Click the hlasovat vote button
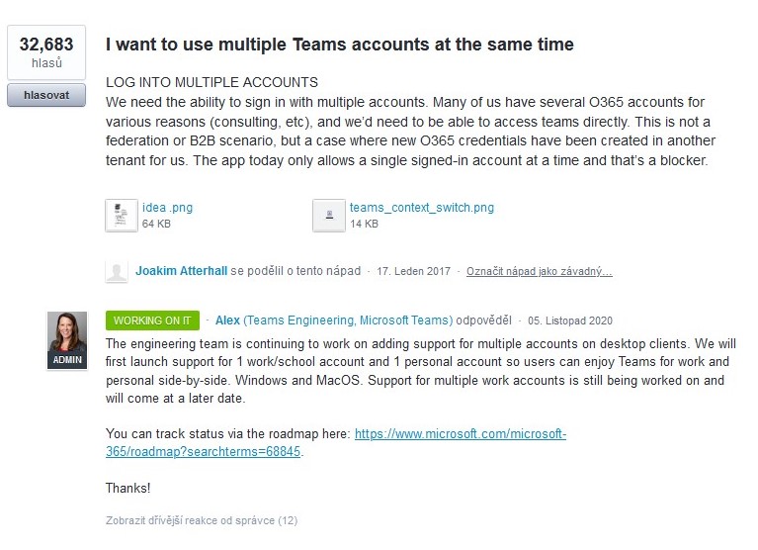 point(46,95)
